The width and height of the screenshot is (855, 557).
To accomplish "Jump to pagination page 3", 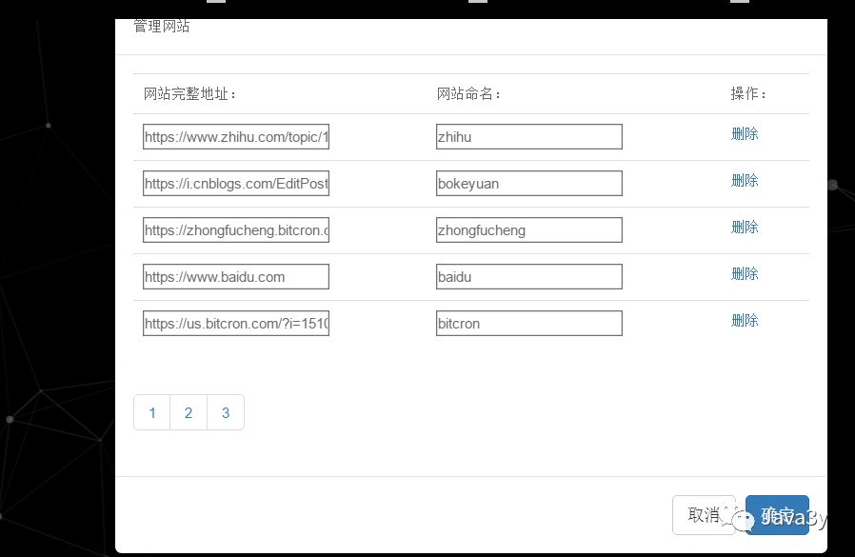I will pos(226,412).
